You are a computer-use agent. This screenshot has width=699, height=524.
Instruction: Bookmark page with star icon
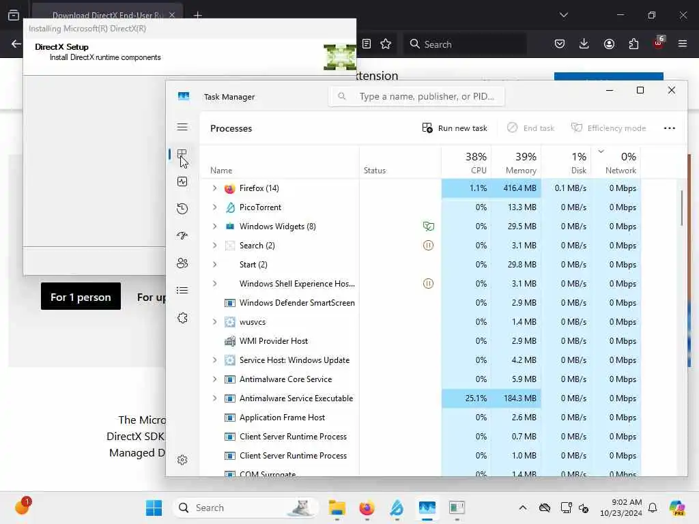386,44
